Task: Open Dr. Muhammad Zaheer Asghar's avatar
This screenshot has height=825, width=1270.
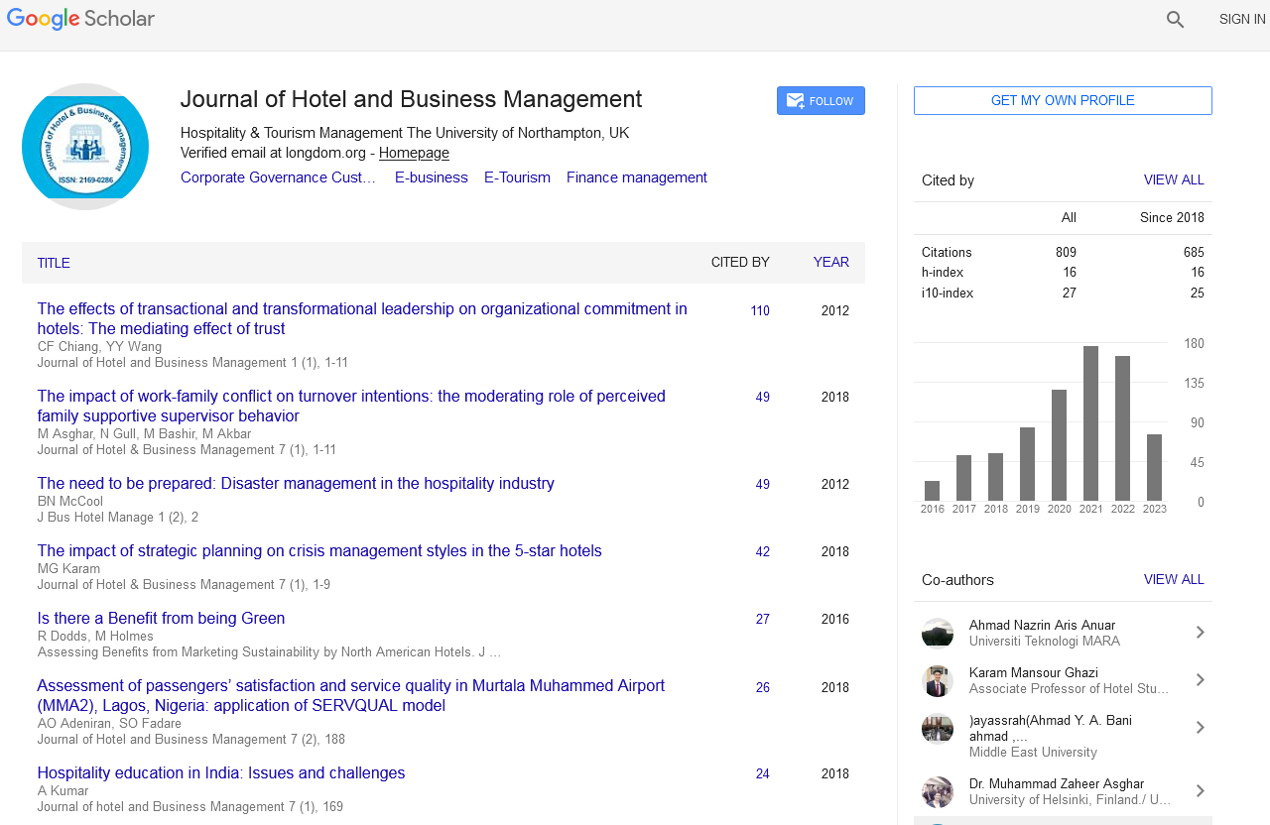Action: click(937, 791)
